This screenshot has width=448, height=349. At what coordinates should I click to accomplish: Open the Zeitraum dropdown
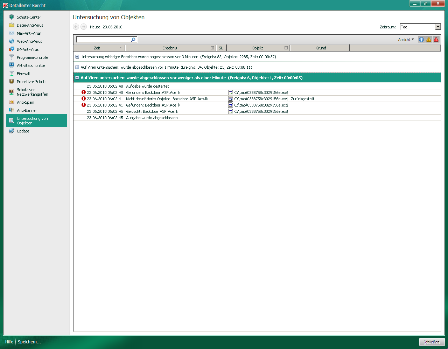438,27
